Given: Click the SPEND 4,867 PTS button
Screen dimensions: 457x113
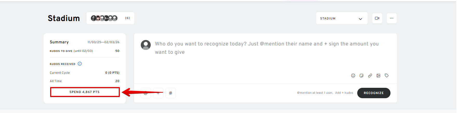Looking at the screenshot, I should coord(85,92).
